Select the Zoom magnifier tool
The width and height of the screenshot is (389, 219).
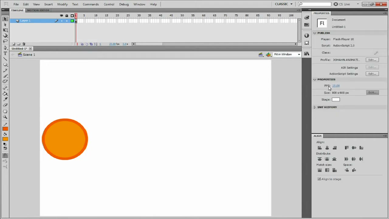coord(5,117)
